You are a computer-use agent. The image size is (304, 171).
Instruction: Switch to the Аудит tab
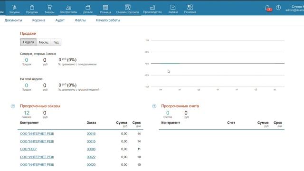(x=60, y=20)
